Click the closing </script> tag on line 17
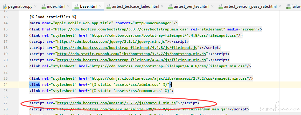The image size is (301, 115). 179,42
